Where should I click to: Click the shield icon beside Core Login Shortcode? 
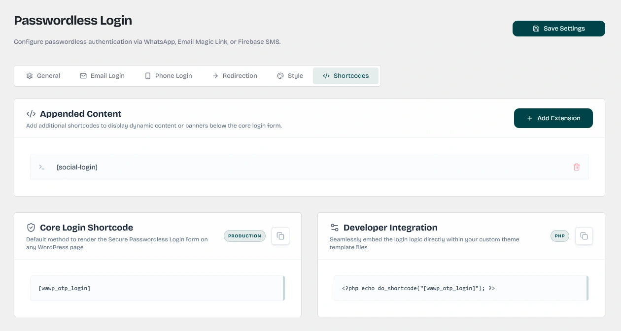(31, 228)
